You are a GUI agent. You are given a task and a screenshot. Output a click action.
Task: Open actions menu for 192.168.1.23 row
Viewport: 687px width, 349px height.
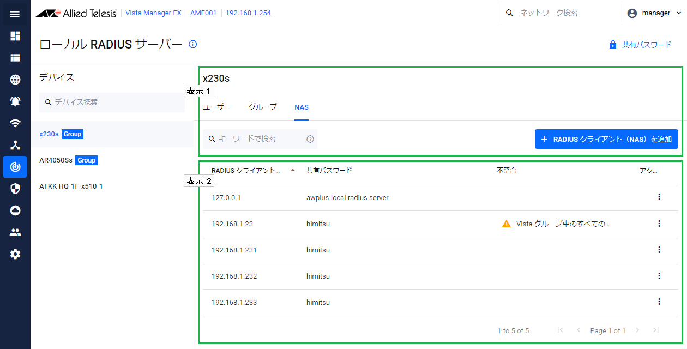click(659, 224)
